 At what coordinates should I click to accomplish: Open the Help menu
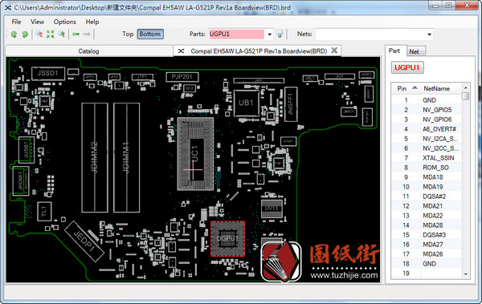point(92,22)
